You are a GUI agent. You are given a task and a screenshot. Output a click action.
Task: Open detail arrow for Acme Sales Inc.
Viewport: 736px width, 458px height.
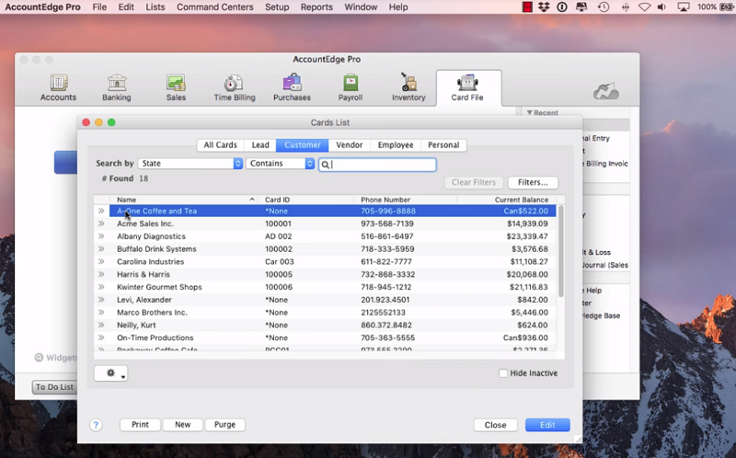click(x=101, y=223)
